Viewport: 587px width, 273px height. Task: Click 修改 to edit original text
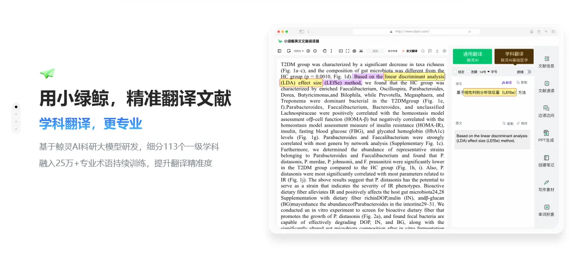[x=522, y=123]
